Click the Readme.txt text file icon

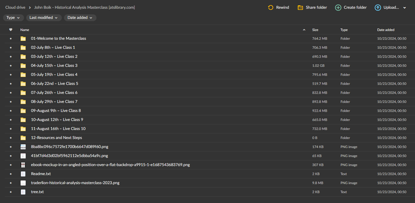tap(23, 174)
